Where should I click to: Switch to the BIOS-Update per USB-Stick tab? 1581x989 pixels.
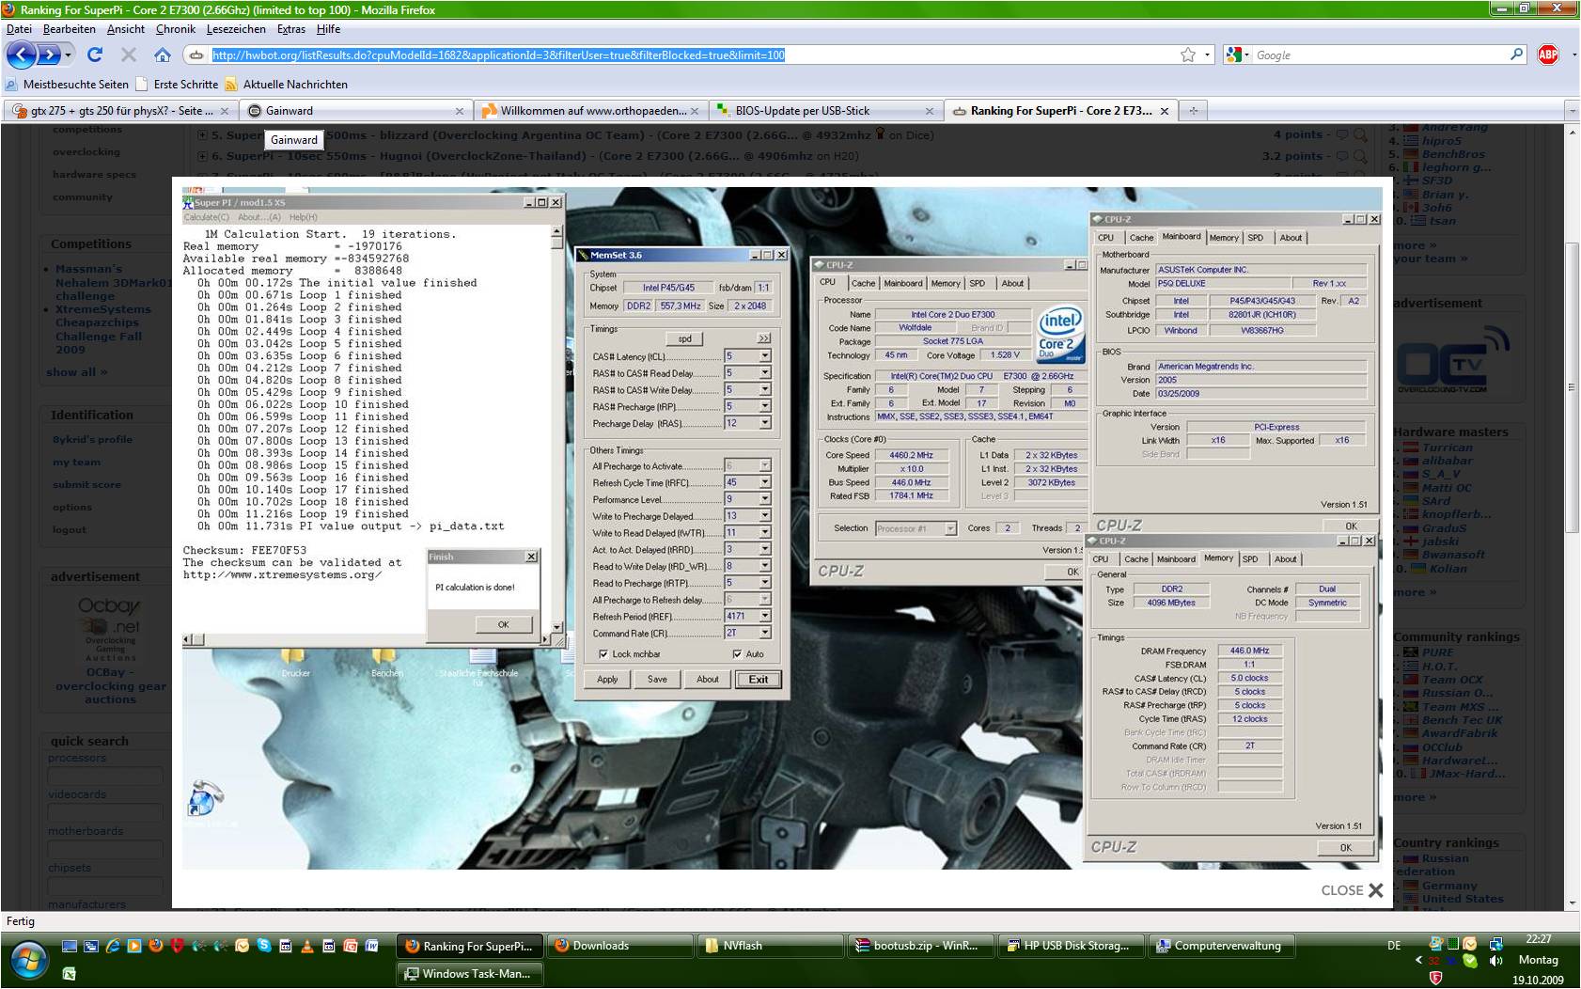(x=825, y=111)
